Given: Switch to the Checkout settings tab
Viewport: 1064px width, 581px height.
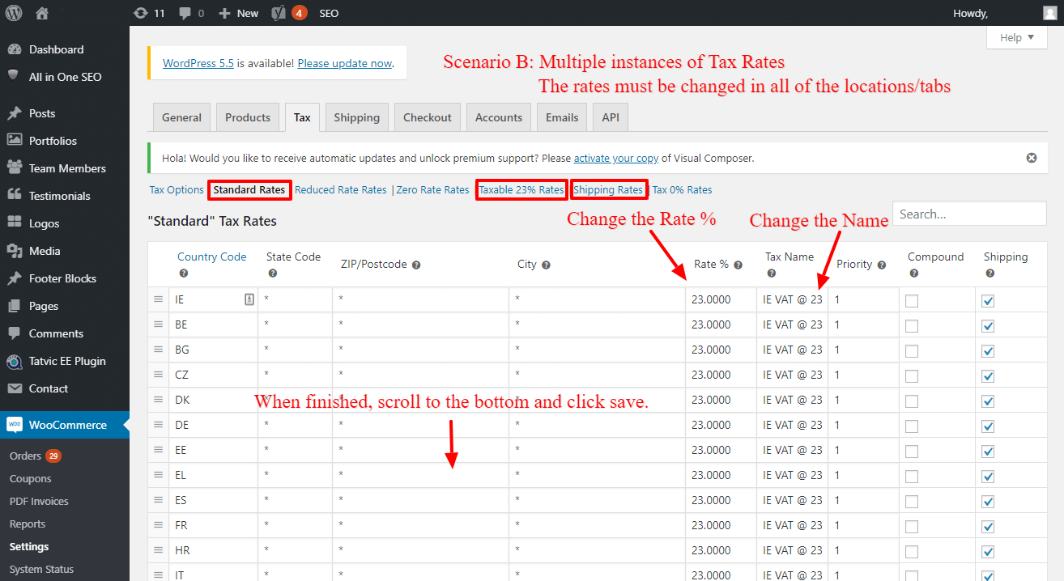Looking at the screenshot, I should click(428, 117).
